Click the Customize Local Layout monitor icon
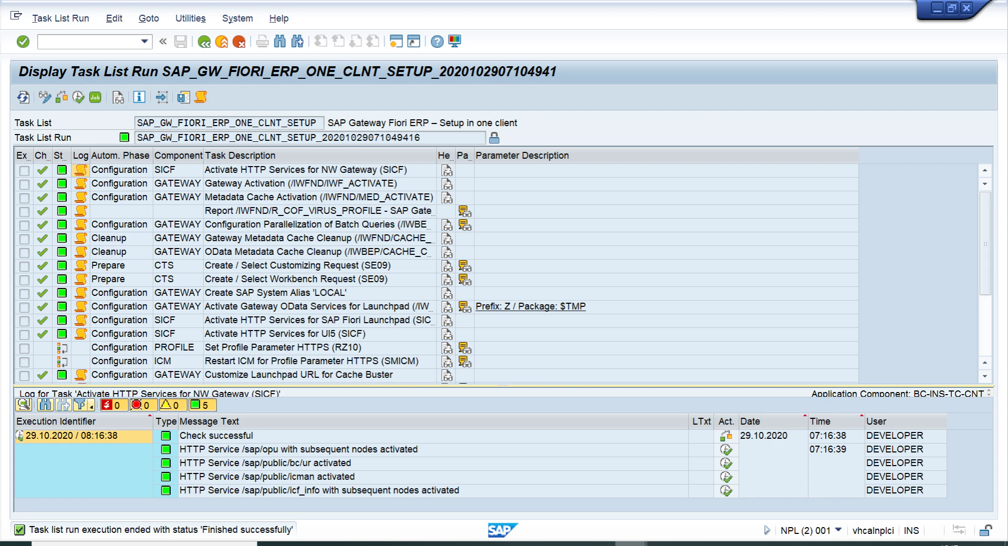 coord(455,42)
